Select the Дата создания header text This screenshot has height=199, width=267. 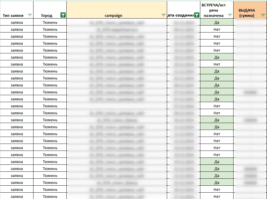pos(181,16)
